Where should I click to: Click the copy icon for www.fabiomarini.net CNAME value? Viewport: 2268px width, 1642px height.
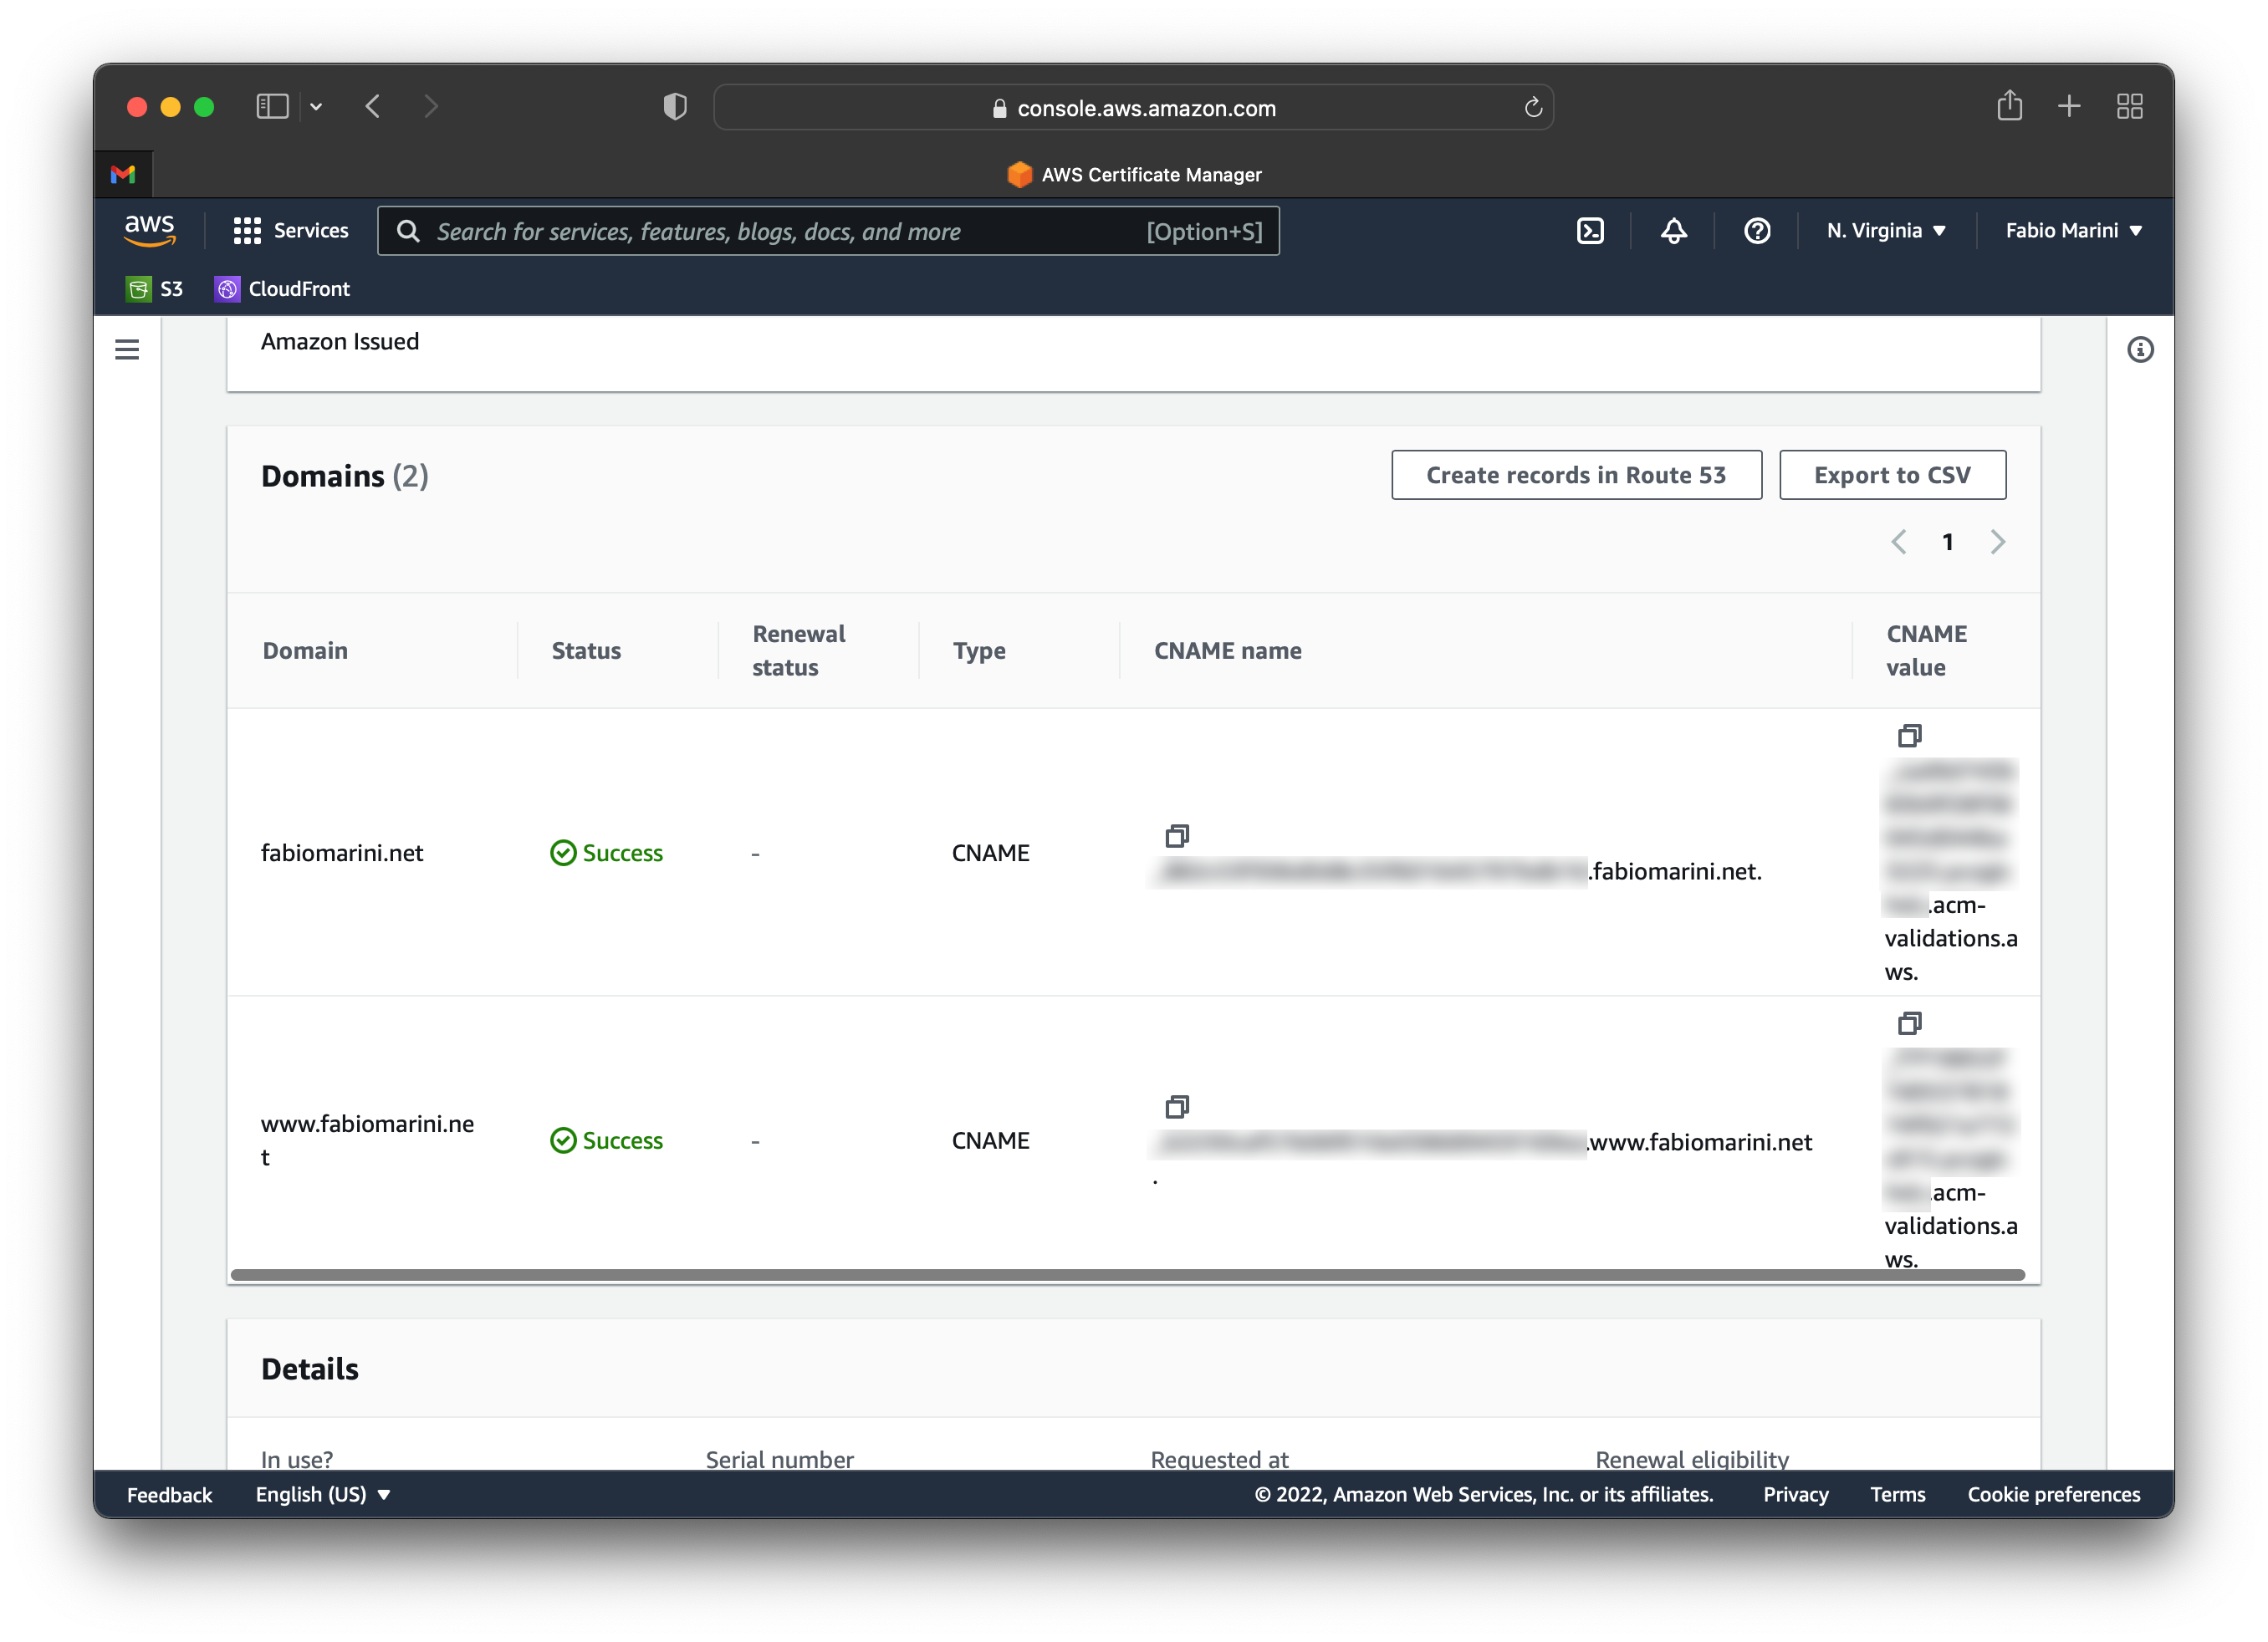pos(1908,1022)
